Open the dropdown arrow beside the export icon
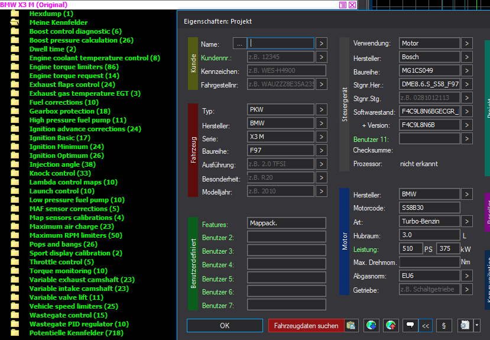 point(477,325)
